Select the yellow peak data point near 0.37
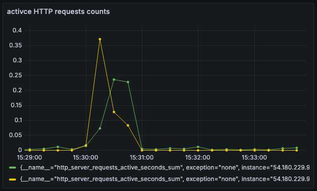The height and width of the screenshot is (191, 317). 100,39
